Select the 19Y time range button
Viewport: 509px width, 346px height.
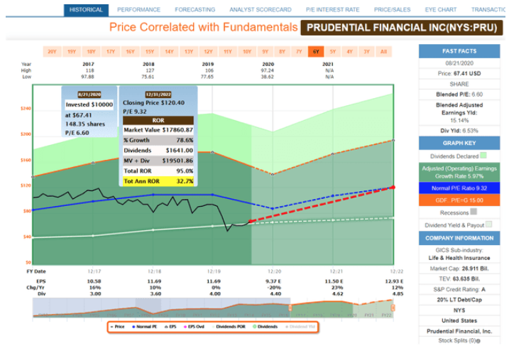[x=72, y=52]
